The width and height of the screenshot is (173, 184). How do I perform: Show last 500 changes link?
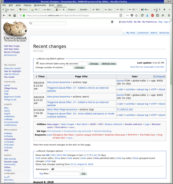[x=64, y=155]
